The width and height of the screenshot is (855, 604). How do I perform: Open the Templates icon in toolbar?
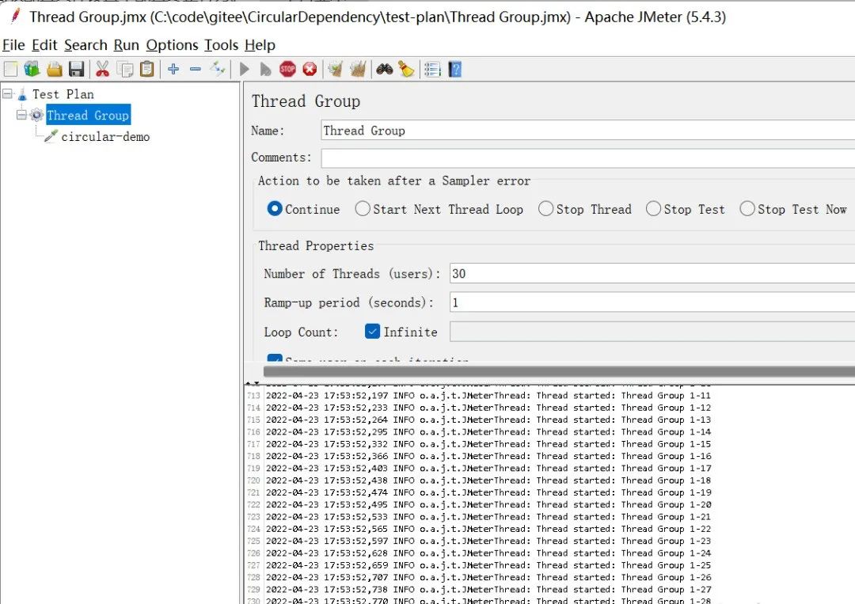point(32,69)
